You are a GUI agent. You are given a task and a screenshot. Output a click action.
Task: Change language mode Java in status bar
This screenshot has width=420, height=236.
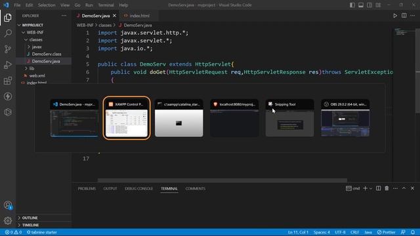click(x=368, y=232)
